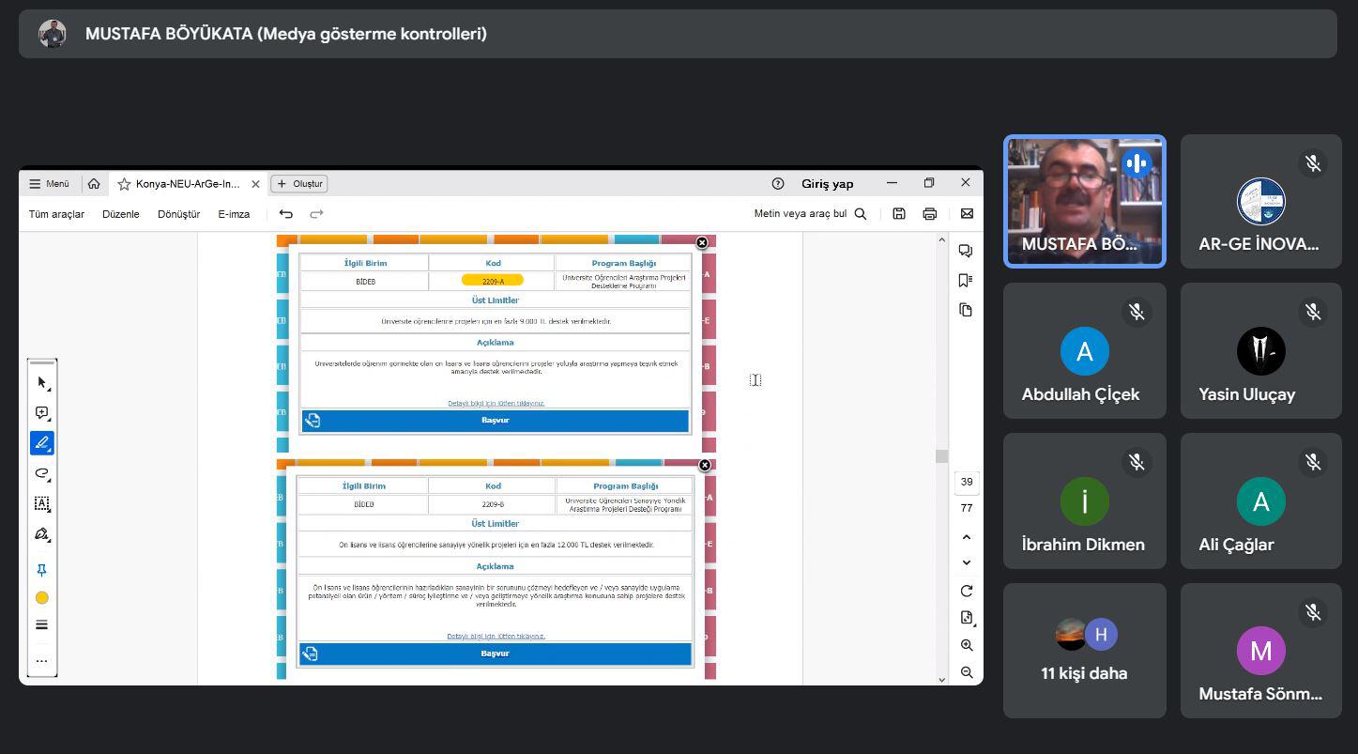1358x754 pixels.
Task: Click the save icon in the toolbar
Action: (898, 214)
